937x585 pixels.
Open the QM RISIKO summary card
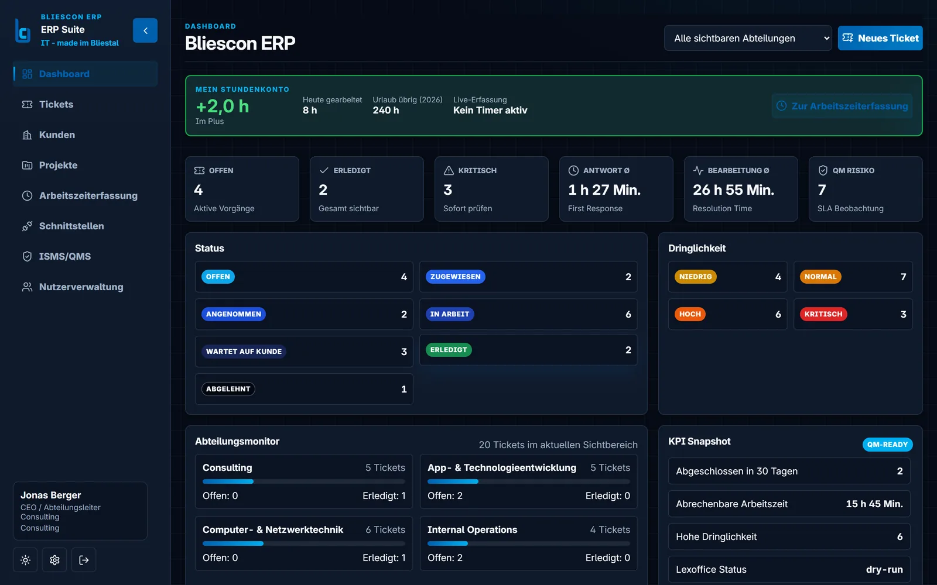pos(866,189)
